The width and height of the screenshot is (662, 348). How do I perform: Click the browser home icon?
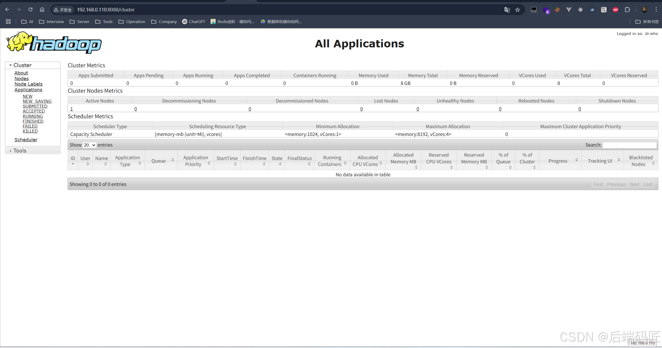click(42, 10)
